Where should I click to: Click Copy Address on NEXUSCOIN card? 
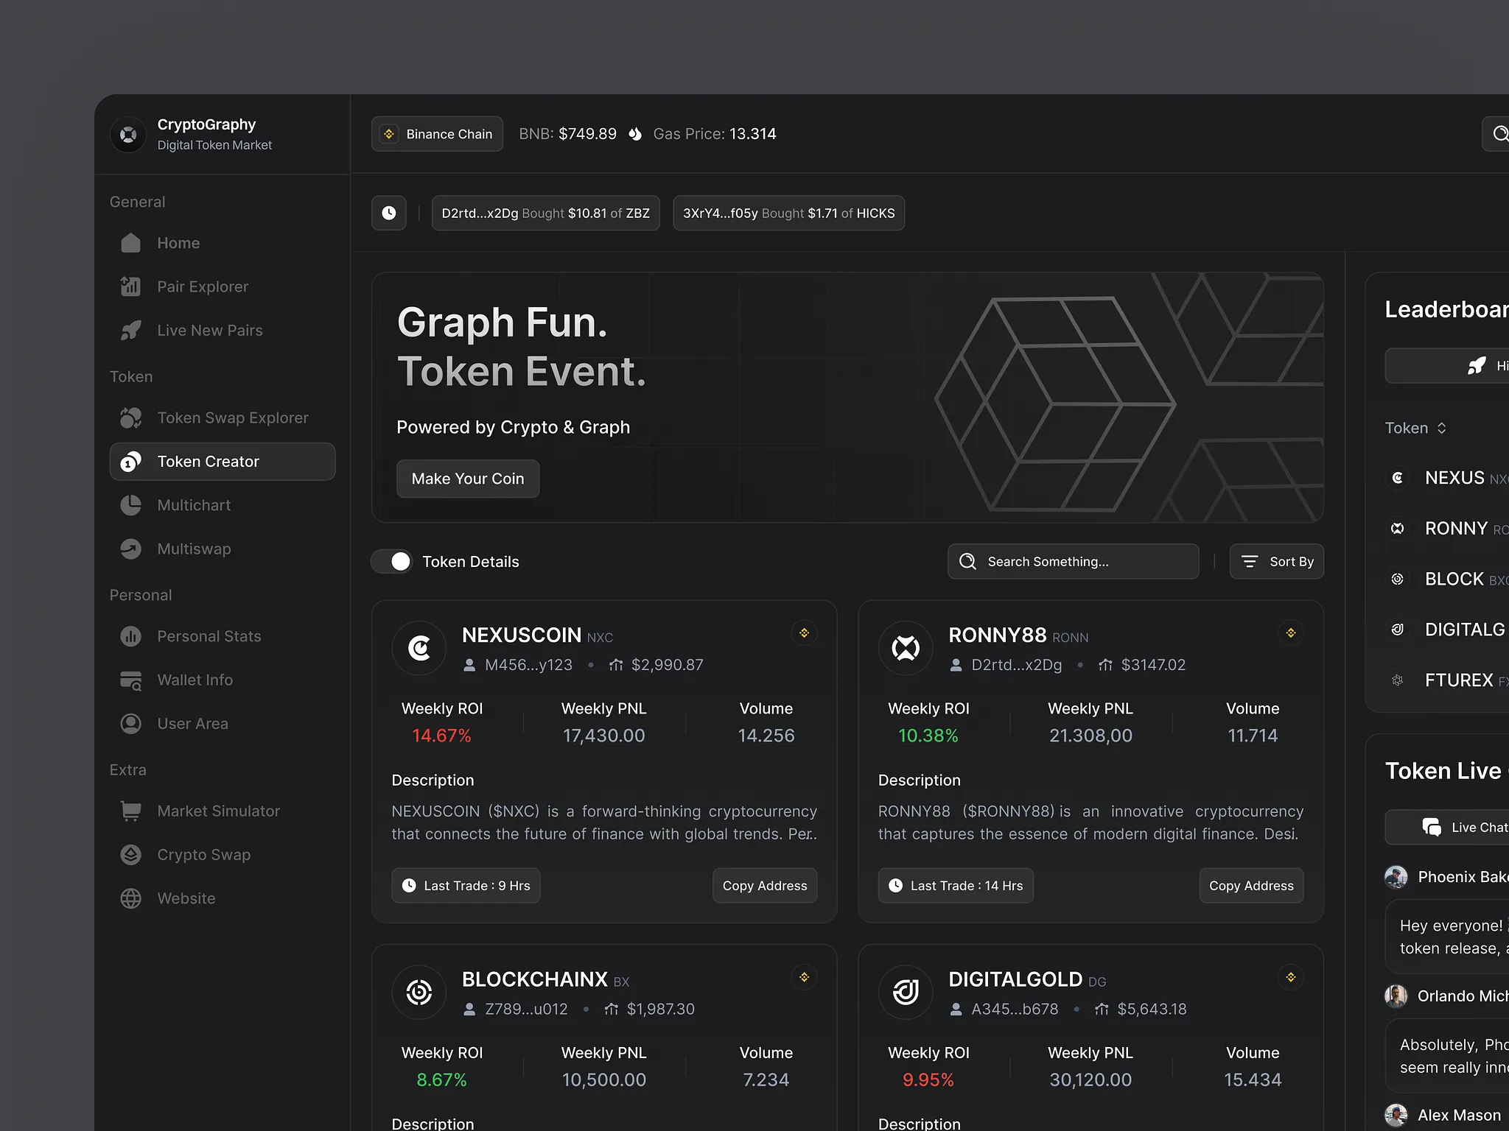(x=764, y=885)
